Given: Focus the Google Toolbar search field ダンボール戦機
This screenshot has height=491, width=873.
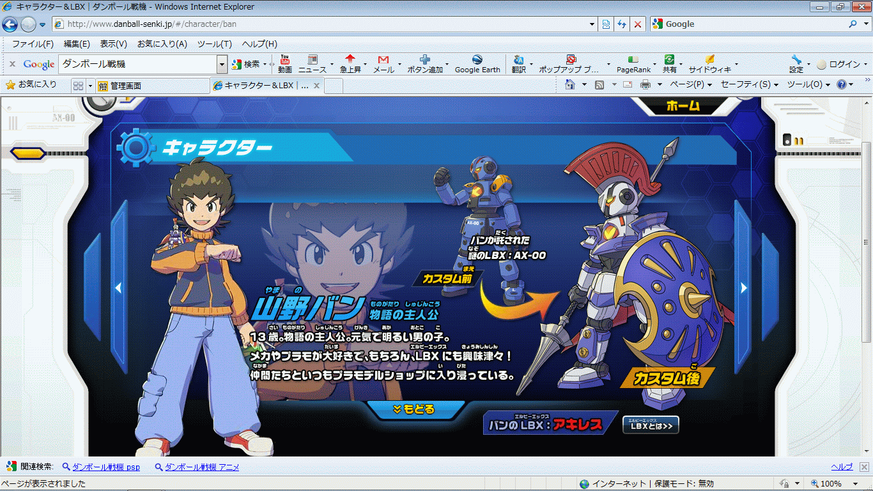Looking at the screenshot, I should tap(138, 64).
